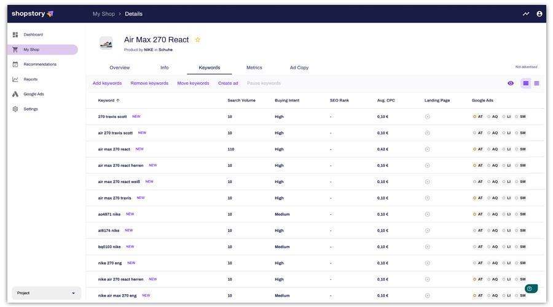Click Add keywords
553x307 pixels.
(x=107, y=83)
